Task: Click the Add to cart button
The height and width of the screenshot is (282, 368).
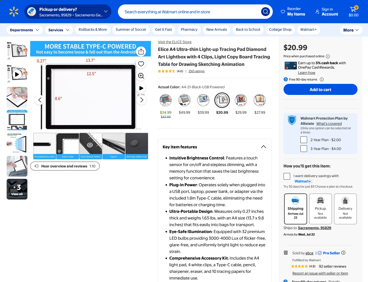Action: [x=320, y=89]
